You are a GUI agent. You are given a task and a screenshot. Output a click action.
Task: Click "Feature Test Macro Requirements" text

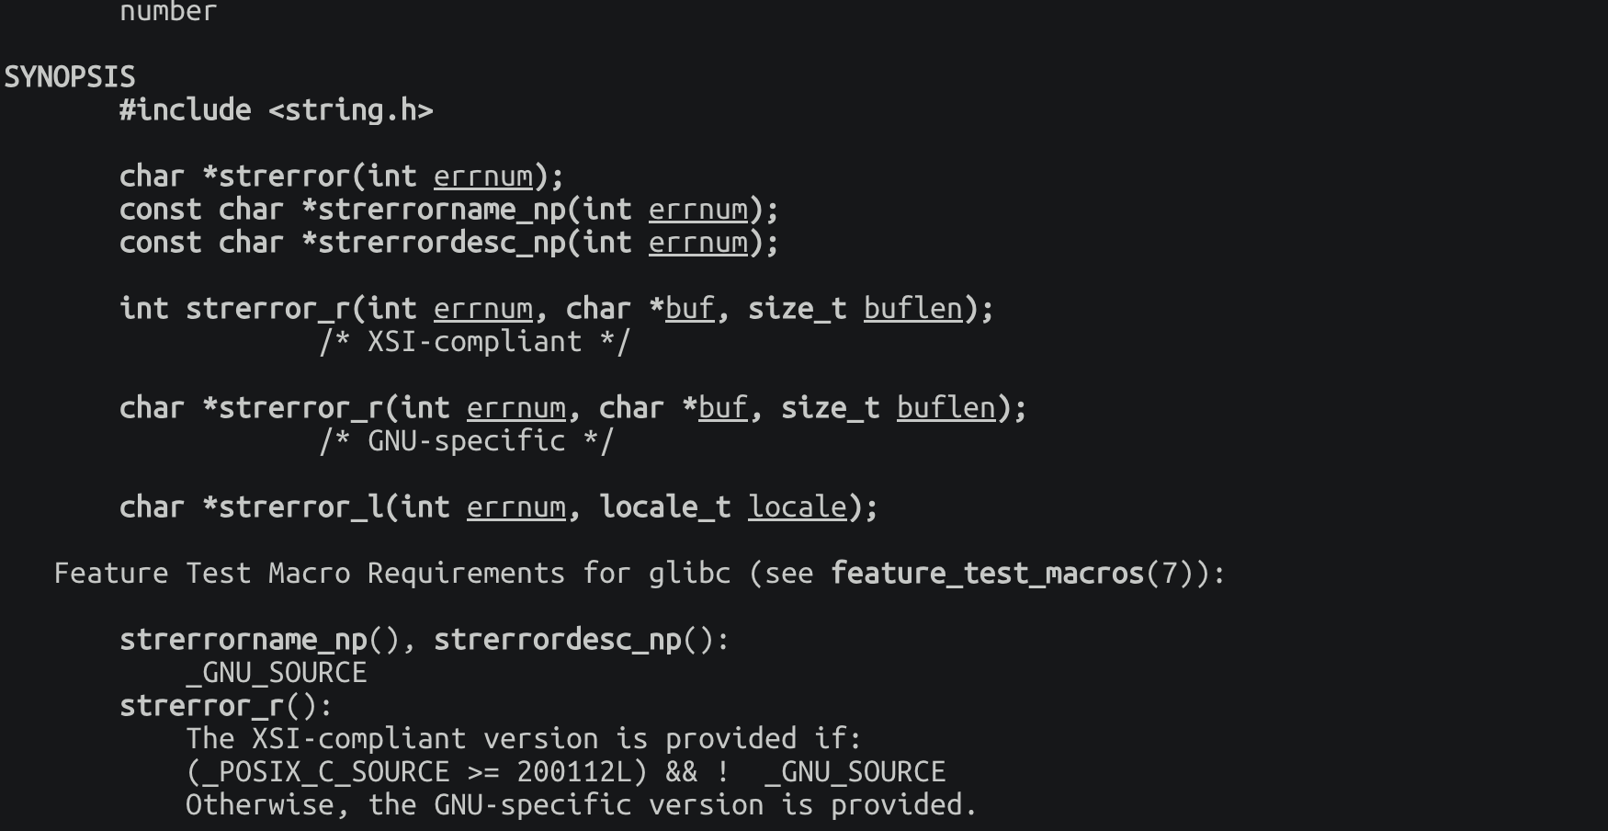coord(309,574)
